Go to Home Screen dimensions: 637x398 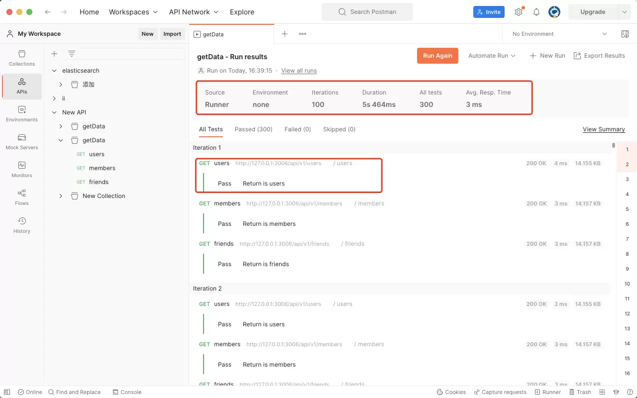point(89,12)
